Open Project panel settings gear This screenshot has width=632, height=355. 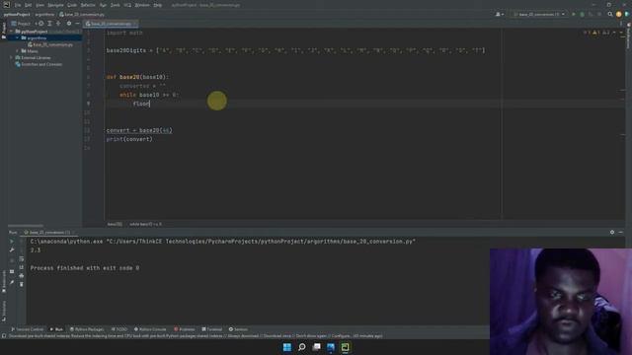click(69, 24)
